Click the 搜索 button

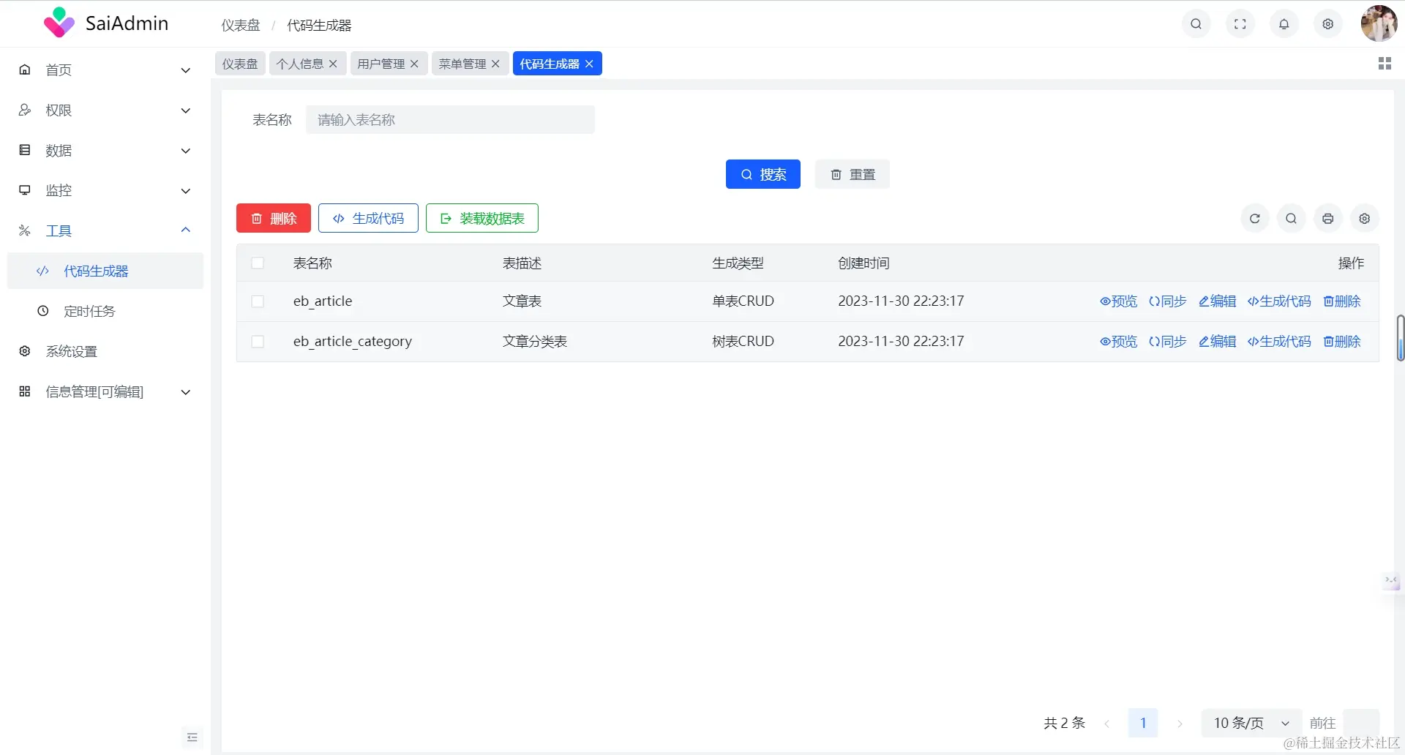click(763, 174)
